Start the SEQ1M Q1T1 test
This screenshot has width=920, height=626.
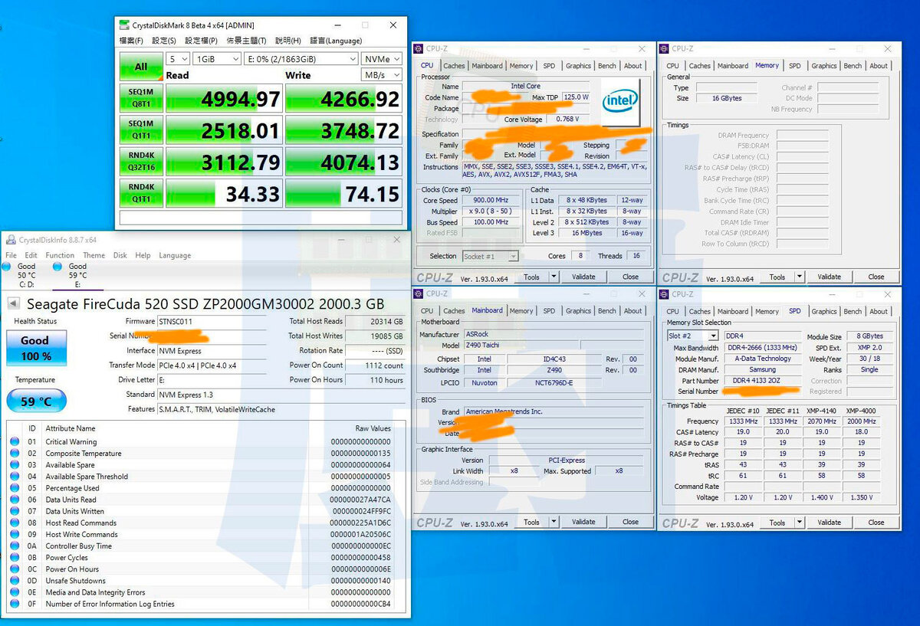pyautogui.click(x=141, y=129)
